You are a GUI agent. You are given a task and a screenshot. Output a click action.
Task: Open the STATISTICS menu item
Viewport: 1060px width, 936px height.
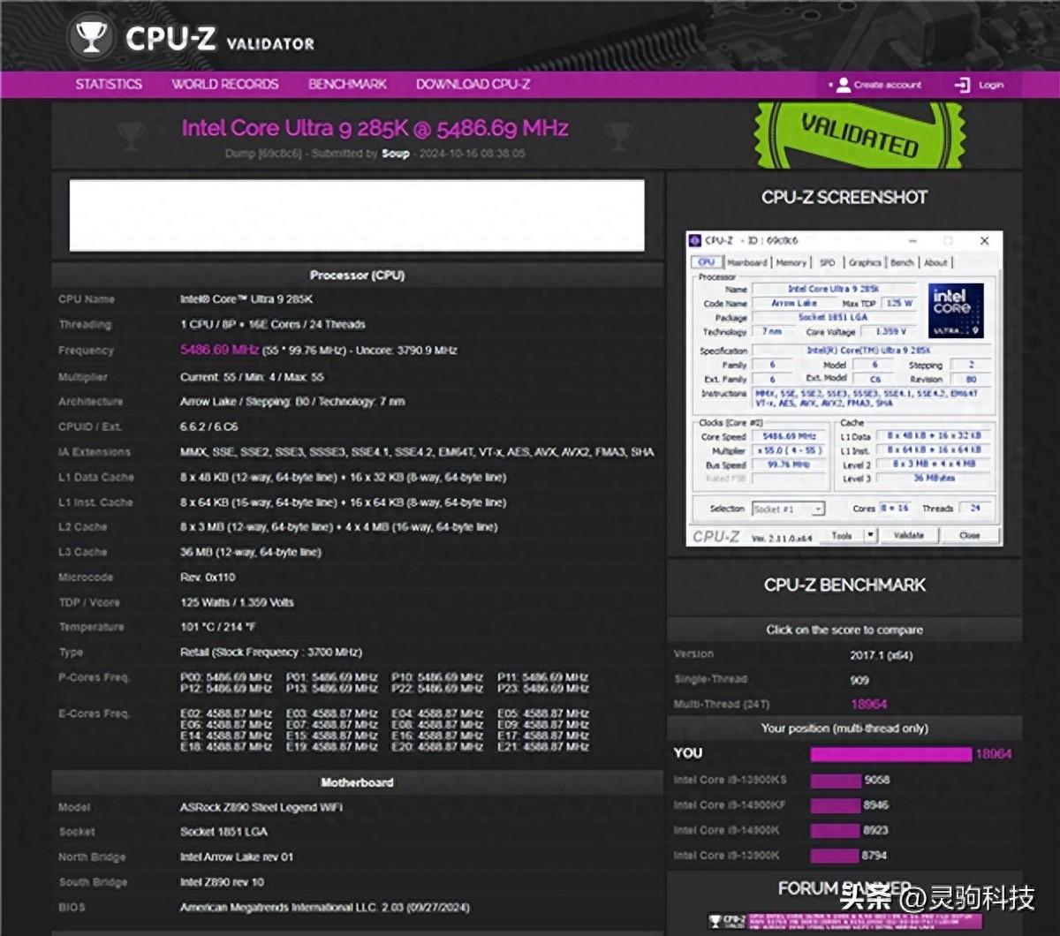click(109, 84)
